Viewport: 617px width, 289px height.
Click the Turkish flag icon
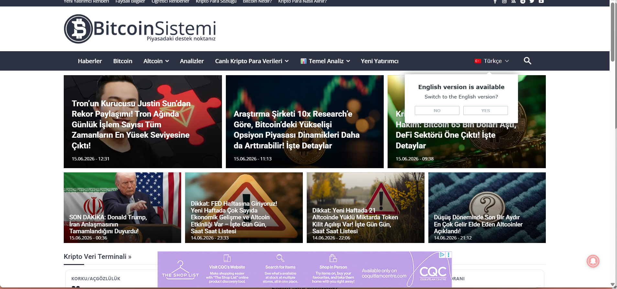tap(478, 61)
